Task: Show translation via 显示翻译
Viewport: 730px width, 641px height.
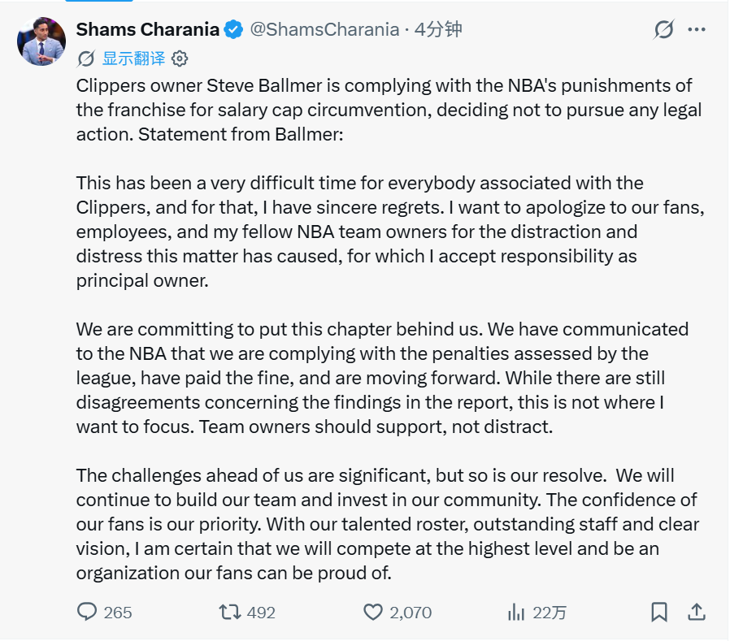Action: point(133,58)
